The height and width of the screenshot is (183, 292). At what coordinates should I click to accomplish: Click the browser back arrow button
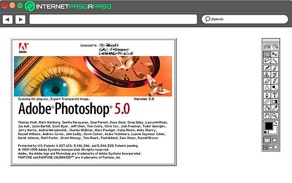8,19
